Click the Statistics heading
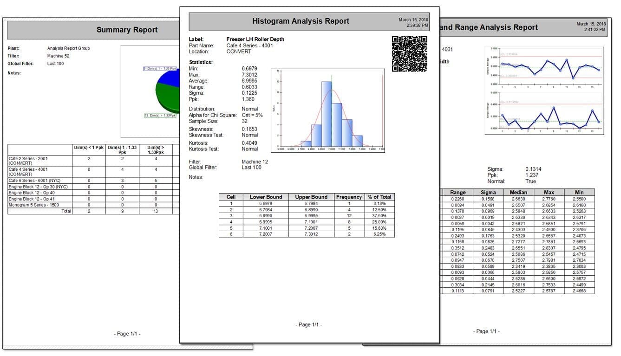This screenshot has height=356, width=621. point(201,62)
